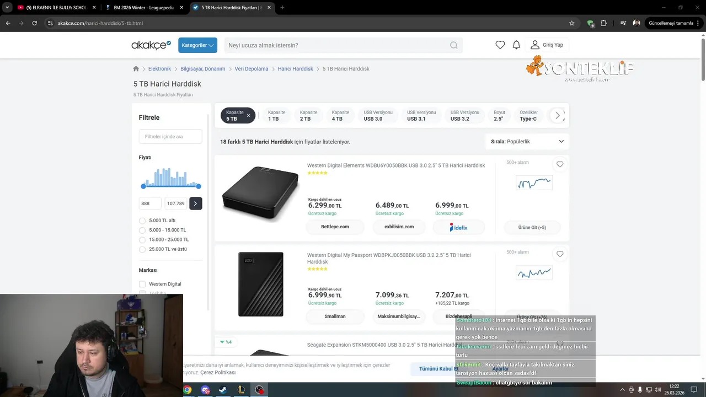
Task: Favorite the WD My Passport product heart
Action: coord(560,254)
